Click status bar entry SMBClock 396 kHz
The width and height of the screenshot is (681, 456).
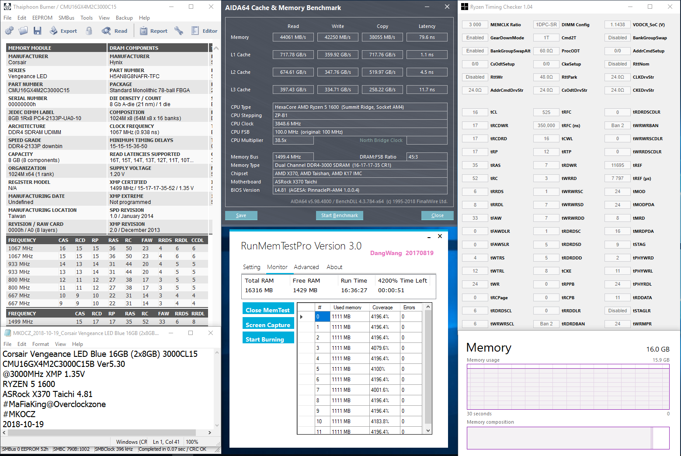tap(114, 449)
